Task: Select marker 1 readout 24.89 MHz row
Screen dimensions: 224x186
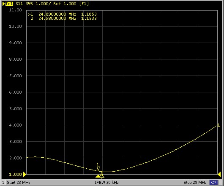Action: 63,14
